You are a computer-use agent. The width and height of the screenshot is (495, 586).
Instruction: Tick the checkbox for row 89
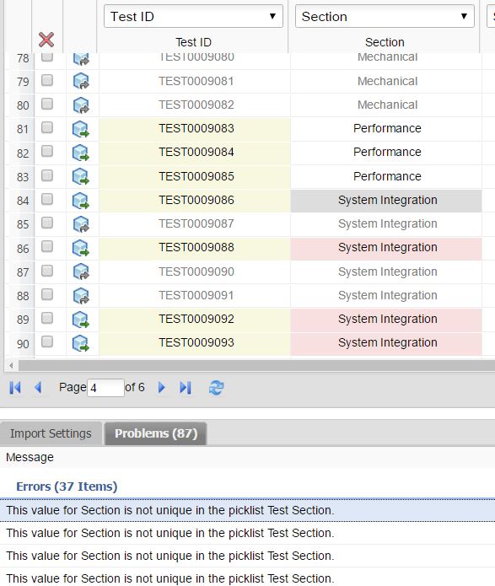pyautogui.click(x=47, y=318)
